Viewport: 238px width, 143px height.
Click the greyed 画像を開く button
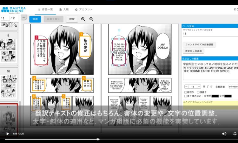pyautogui.click(x=53, y=19)
